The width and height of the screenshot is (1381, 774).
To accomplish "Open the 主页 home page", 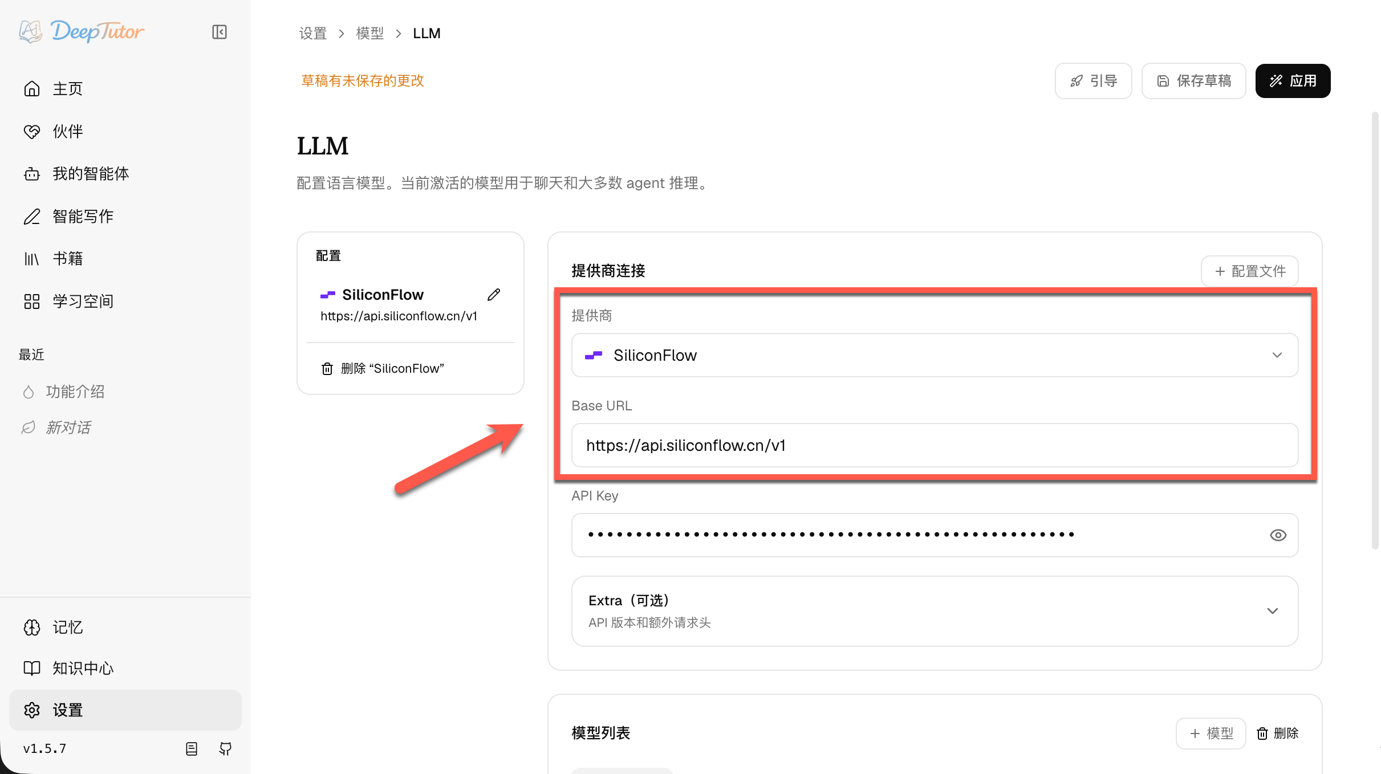I will [125, 89].
